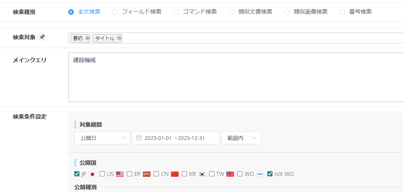Click the main query text area with 建設機械

coord(235,77)
